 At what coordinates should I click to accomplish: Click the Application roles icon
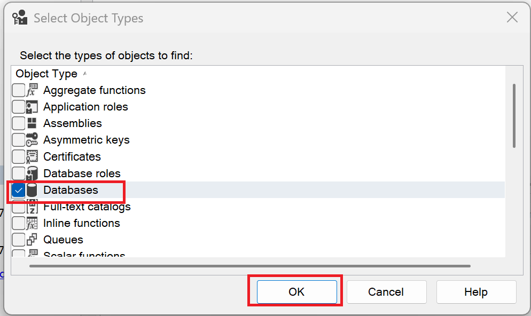pos(32,107)
